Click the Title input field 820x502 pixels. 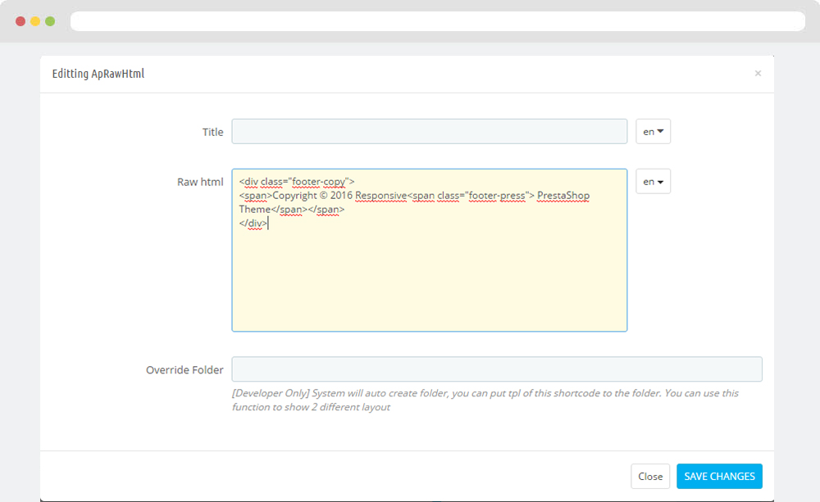tap(430, 131)
